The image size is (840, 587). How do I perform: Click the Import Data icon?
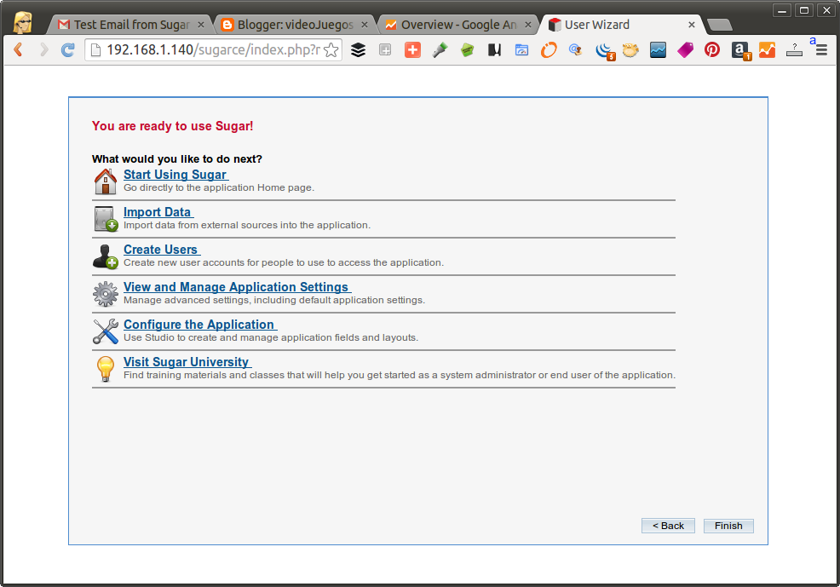point(104,218)
